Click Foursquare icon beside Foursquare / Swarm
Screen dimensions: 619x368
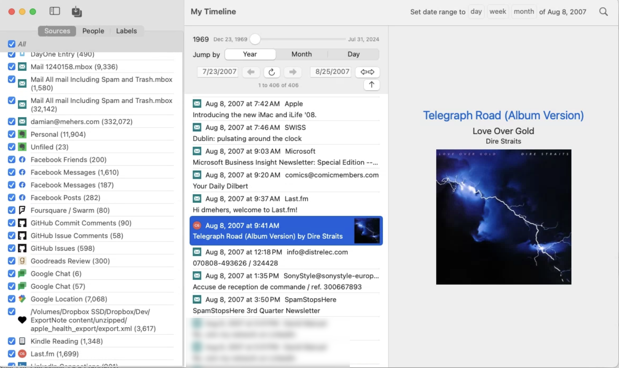pos(22,210)
